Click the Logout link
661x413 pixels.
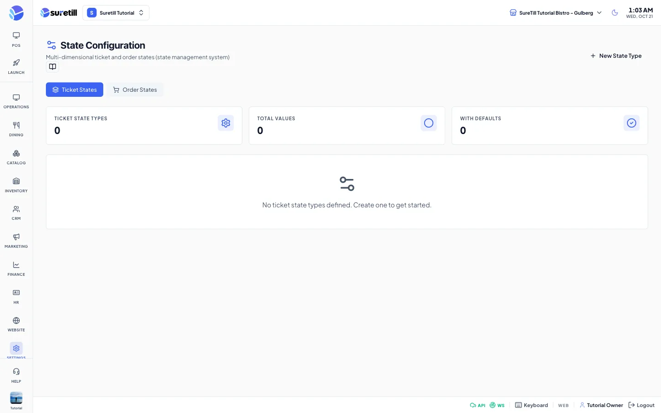(x=641, y=405)
